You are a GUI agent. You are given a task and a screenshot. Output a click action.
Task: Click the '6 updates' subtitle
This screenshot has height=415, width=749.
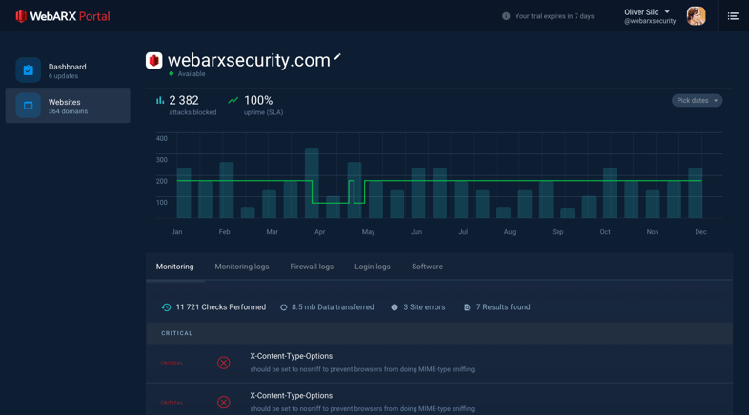click(63, 76)
